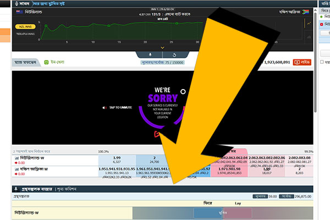Open the Match Odds tab
This screenshot has width=330, height=220.
[25, 63]
